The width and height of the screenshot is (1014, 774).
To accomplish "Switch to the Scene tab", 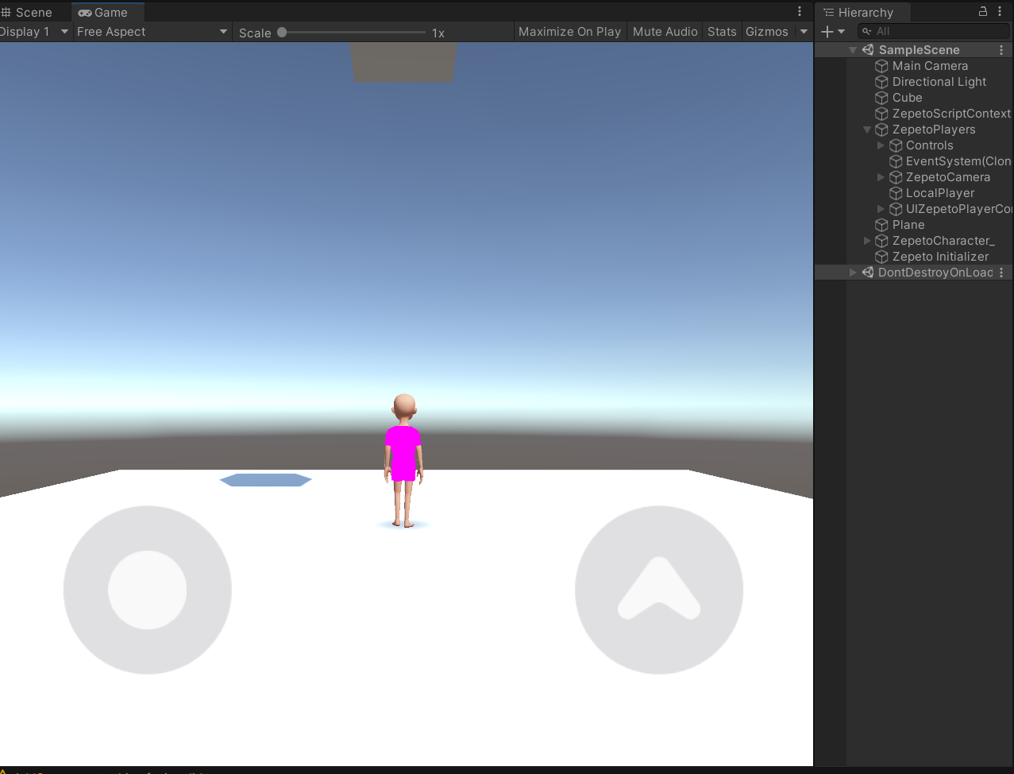I will (x=26, y=12).
